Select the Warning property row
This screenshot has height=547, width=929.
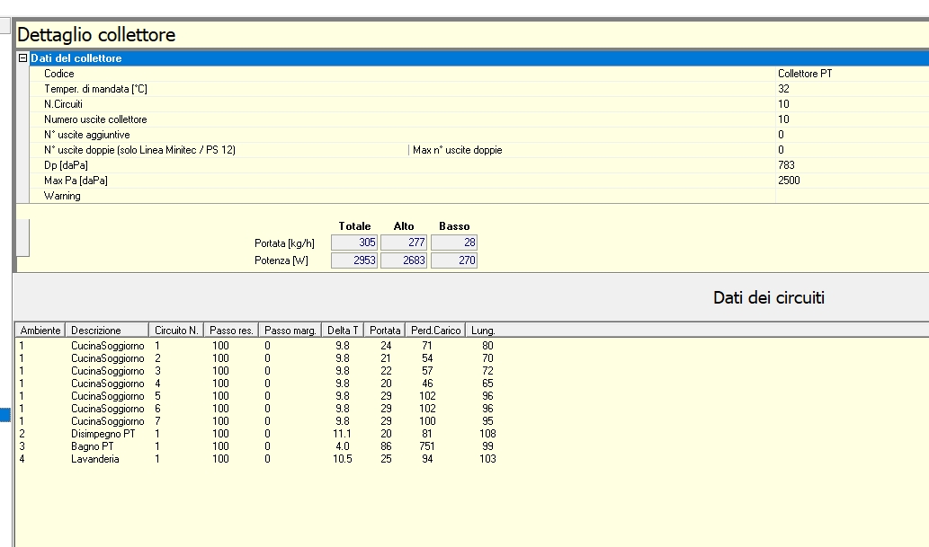(62, 196)
